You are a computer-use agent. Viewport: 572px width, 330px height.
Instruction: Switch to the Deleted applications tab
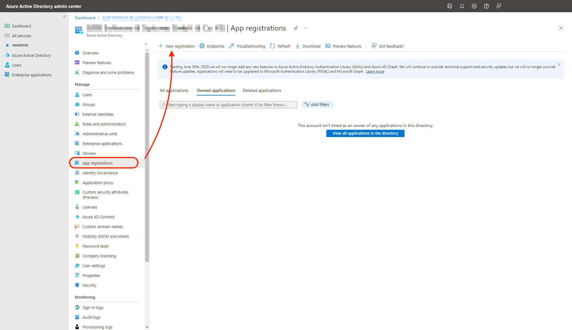click(x=262, y=91)
